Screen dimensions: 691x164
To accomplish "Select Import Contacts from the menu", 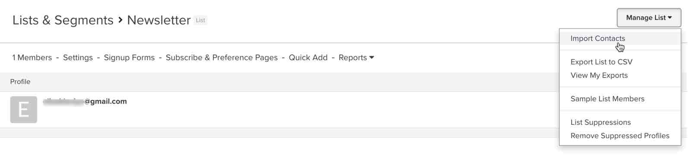I will tap(598, 38).
